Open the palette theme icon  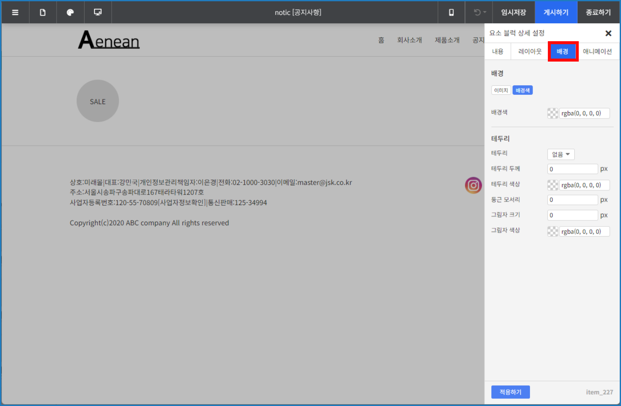tap(70, 12)
